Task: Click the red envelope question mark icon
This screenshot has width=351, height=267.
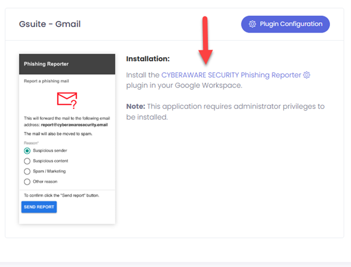Action: coord(67,100)
